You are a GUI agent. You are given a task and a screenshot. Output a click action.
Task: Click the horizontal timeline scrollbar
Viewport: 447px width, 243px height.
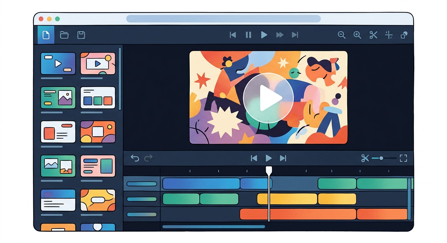pos(214,227)
